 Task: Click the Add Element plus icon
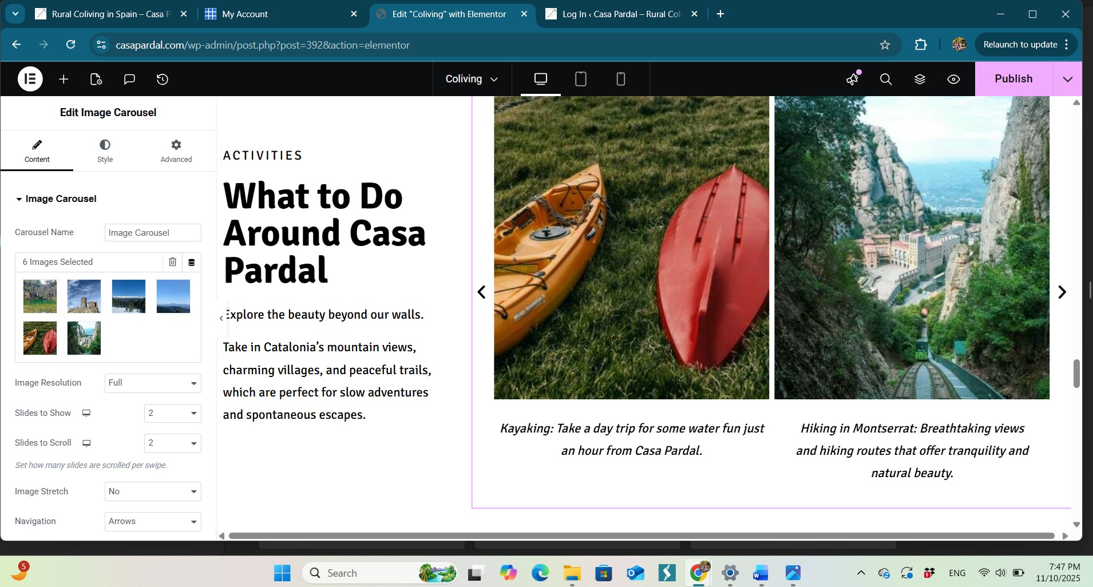click(x=64, y=79)
